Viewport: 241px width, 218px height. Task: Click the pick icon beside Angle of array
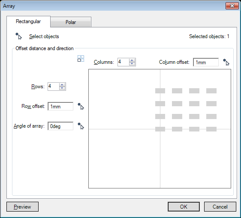pos(81,126)
